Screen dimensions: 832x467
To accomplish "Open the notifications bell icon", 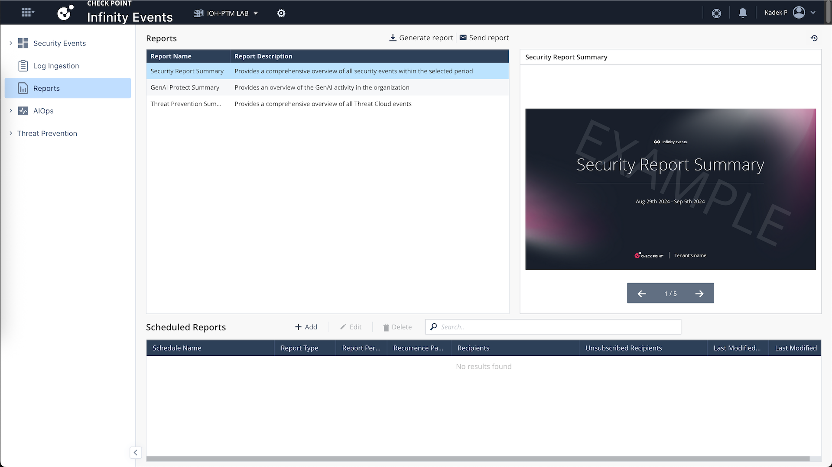I will [x=742, y=13].
